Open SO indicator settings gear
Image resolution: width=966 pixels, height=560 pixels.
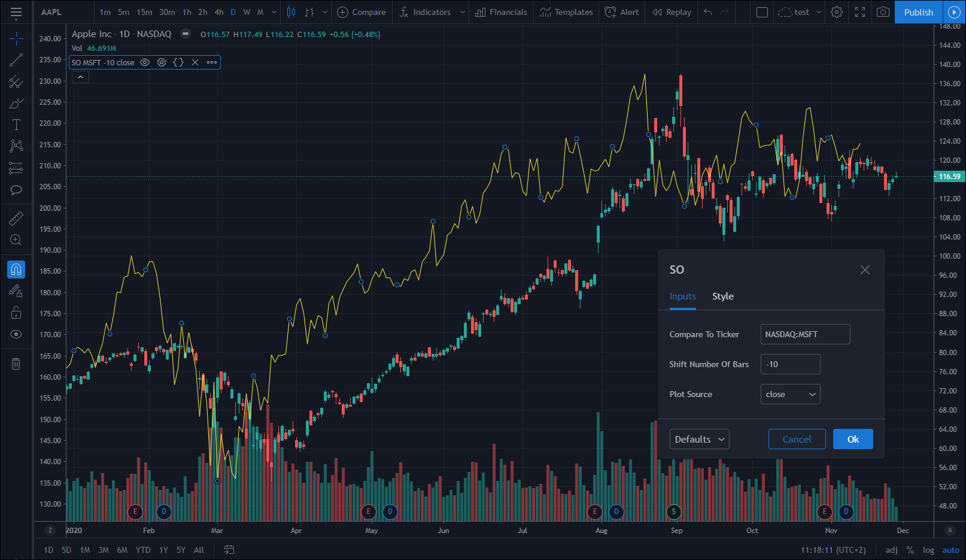162,62
